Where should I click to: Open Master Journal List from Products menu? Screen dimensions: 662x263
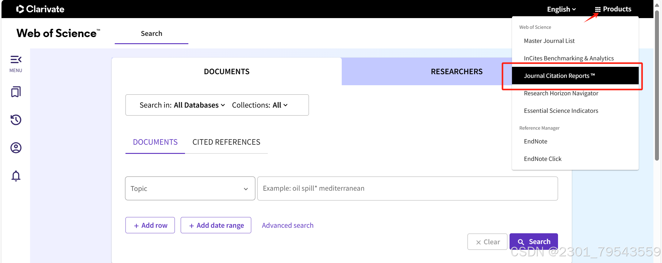click(x=575, y=41)
